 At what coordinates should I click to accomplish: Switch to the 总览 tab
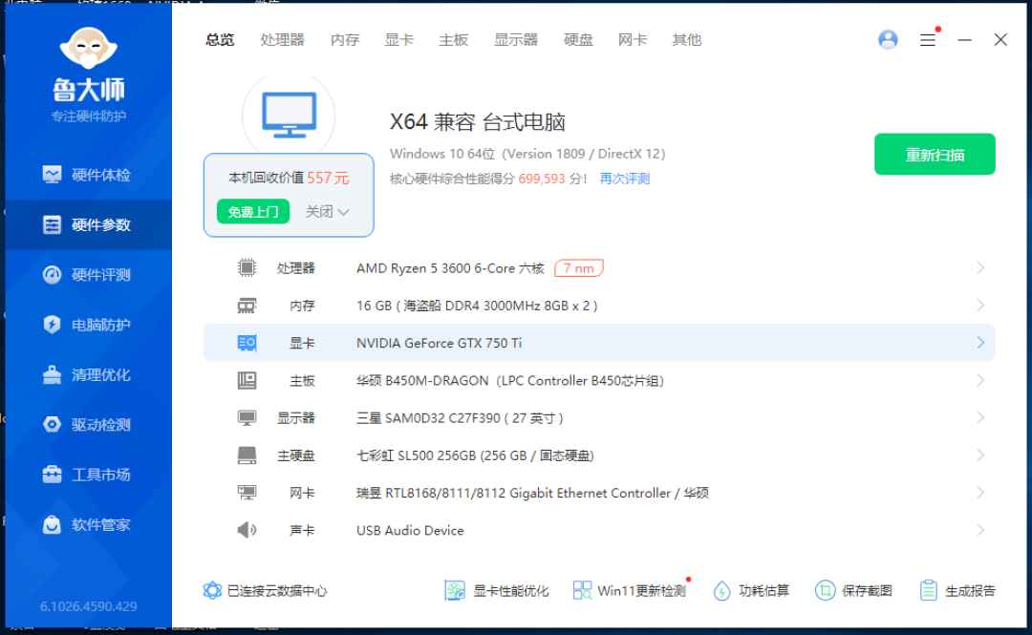[220, 40]
